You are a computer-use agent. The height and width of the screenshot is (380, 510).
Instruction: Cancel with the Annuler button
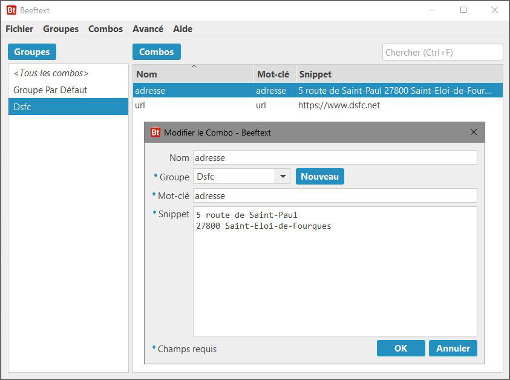pos(453,348)
